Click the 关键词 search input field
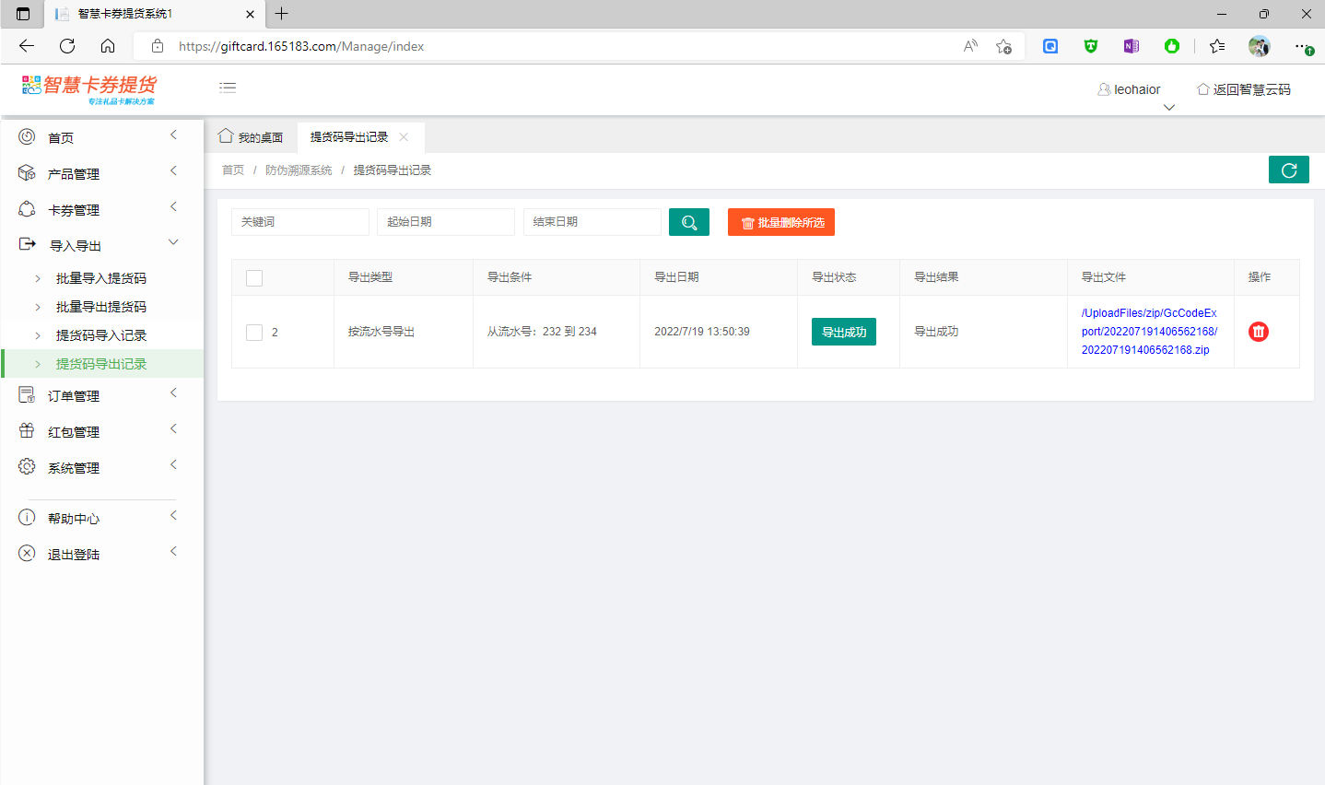Screen dimensions: 1325x785 (x=299, y=222)
